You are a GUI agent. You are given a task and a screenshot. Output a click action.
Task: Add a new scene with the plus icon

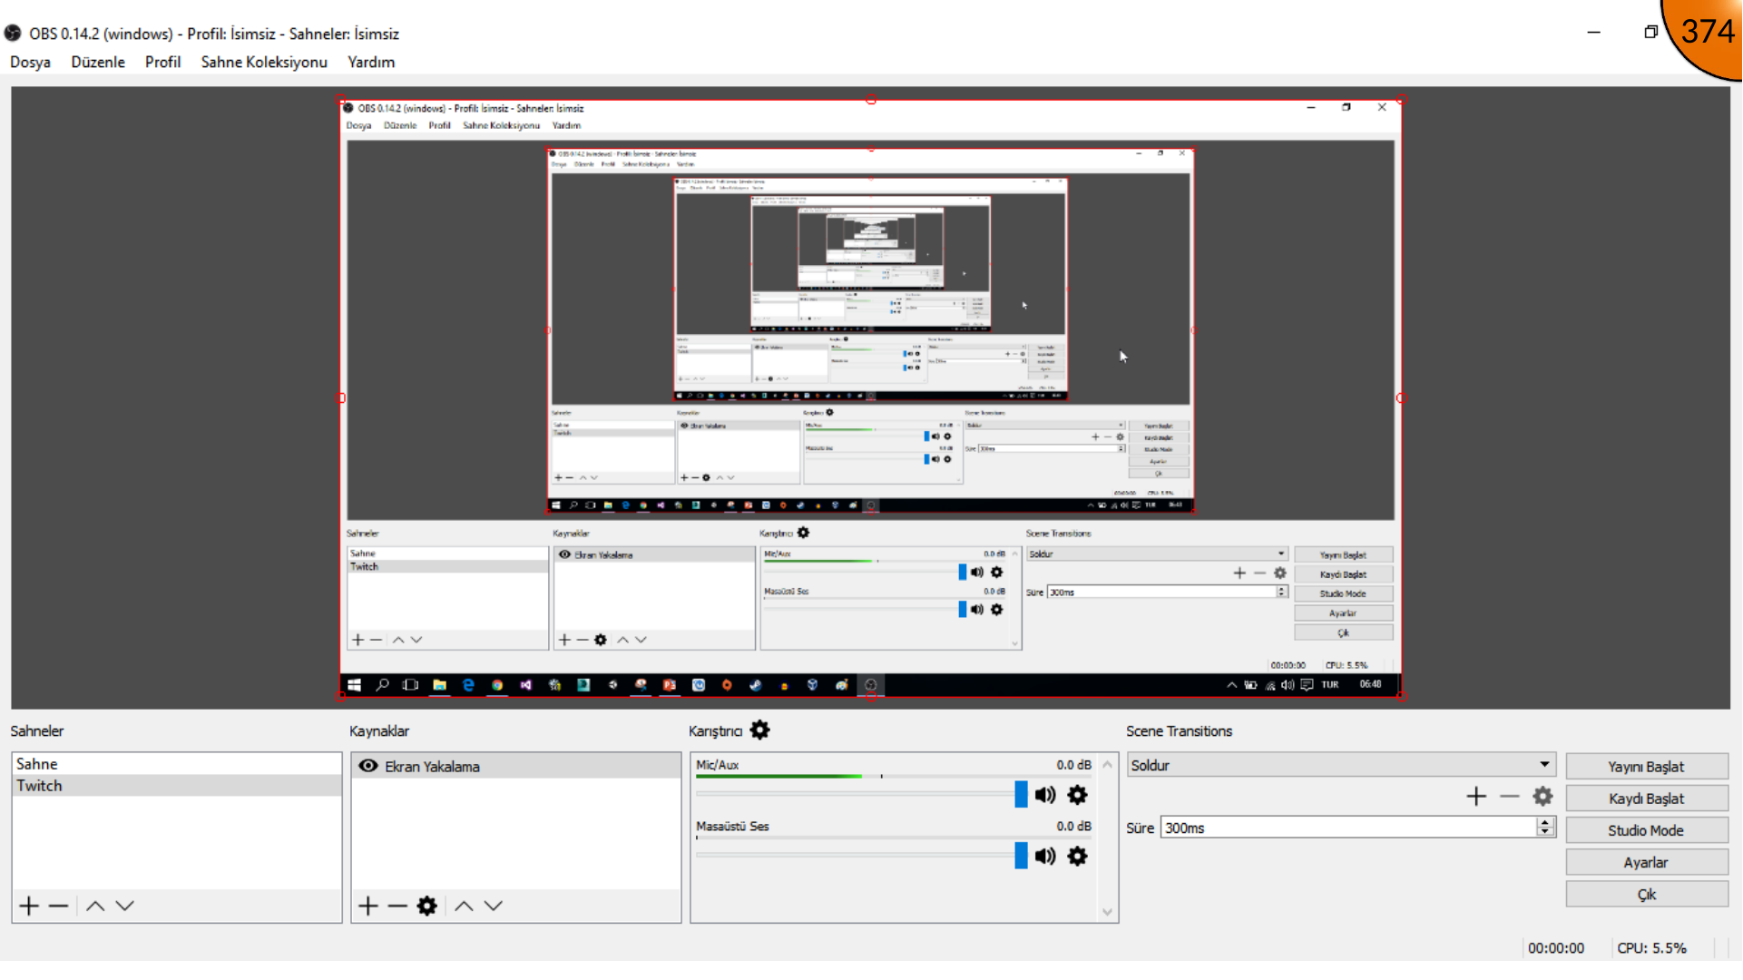click(29, 906)
